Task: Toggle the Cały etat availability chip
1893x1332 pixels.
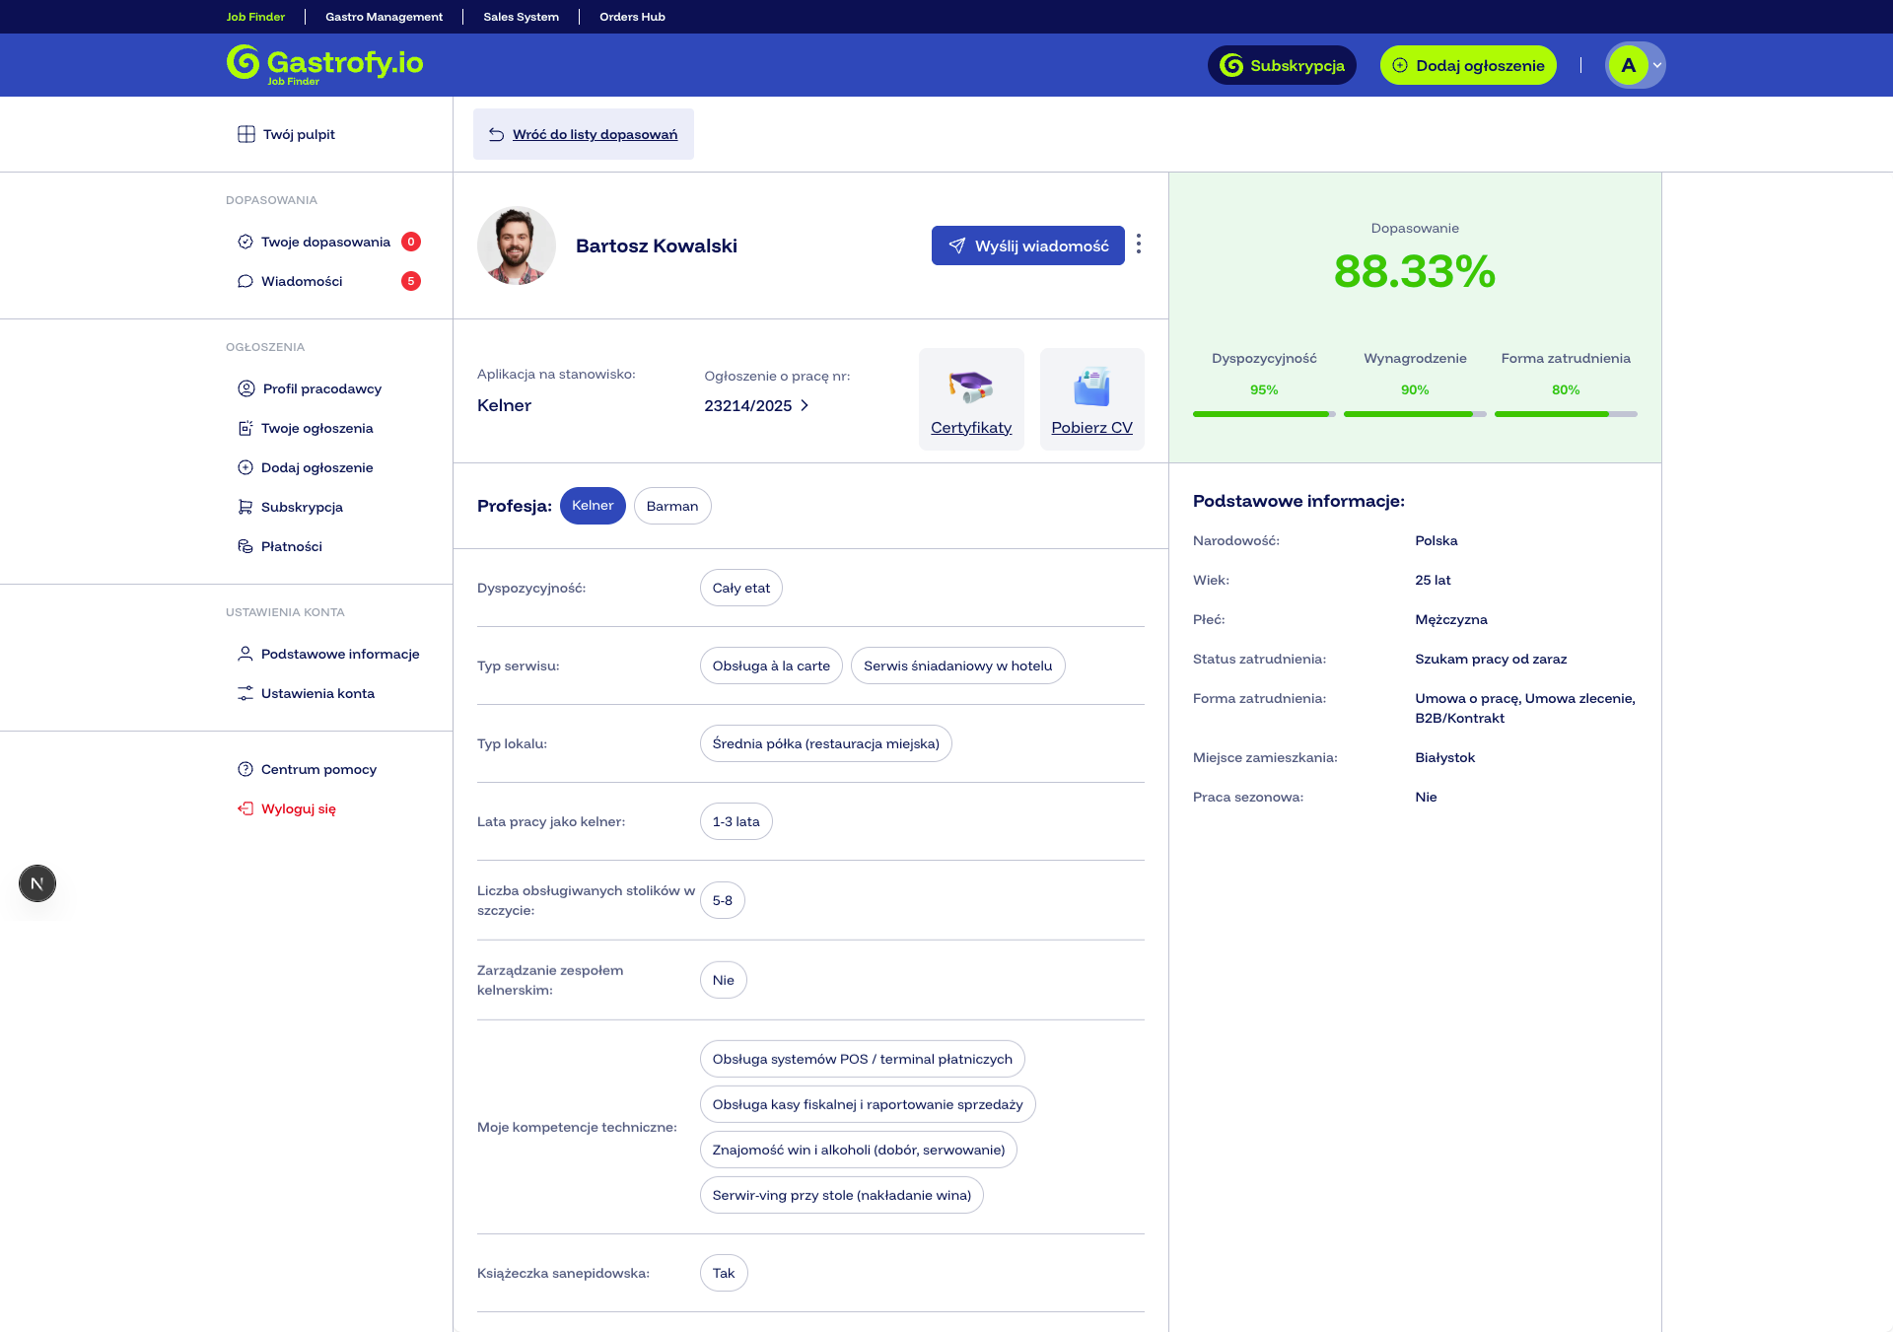Action: click(x=741, y=588)
